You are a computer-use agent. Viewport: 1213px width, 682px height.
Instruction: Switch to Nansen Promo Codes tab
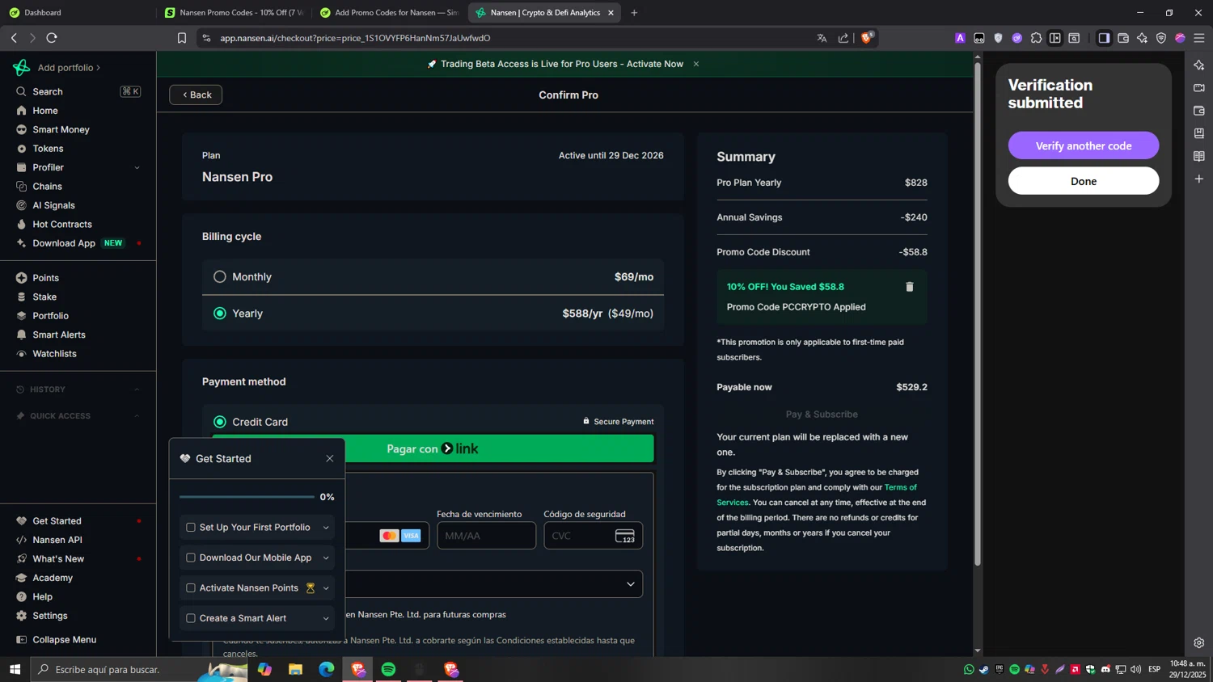(235, 13)
